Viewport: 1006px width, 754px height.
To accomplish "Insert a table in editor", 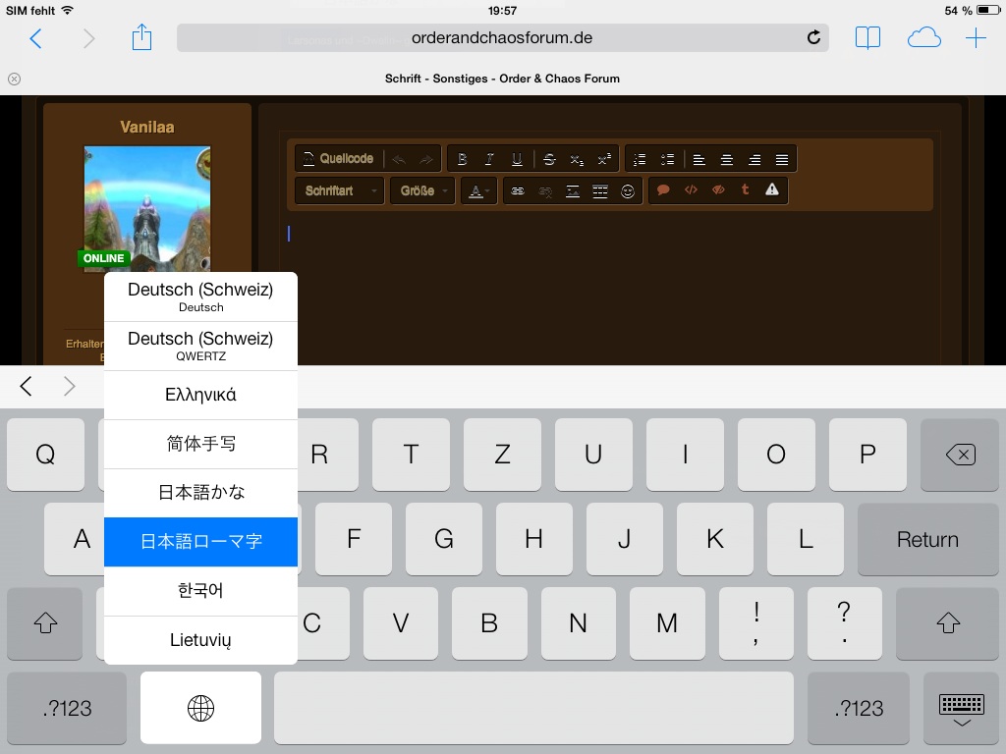I will point(600,190).
